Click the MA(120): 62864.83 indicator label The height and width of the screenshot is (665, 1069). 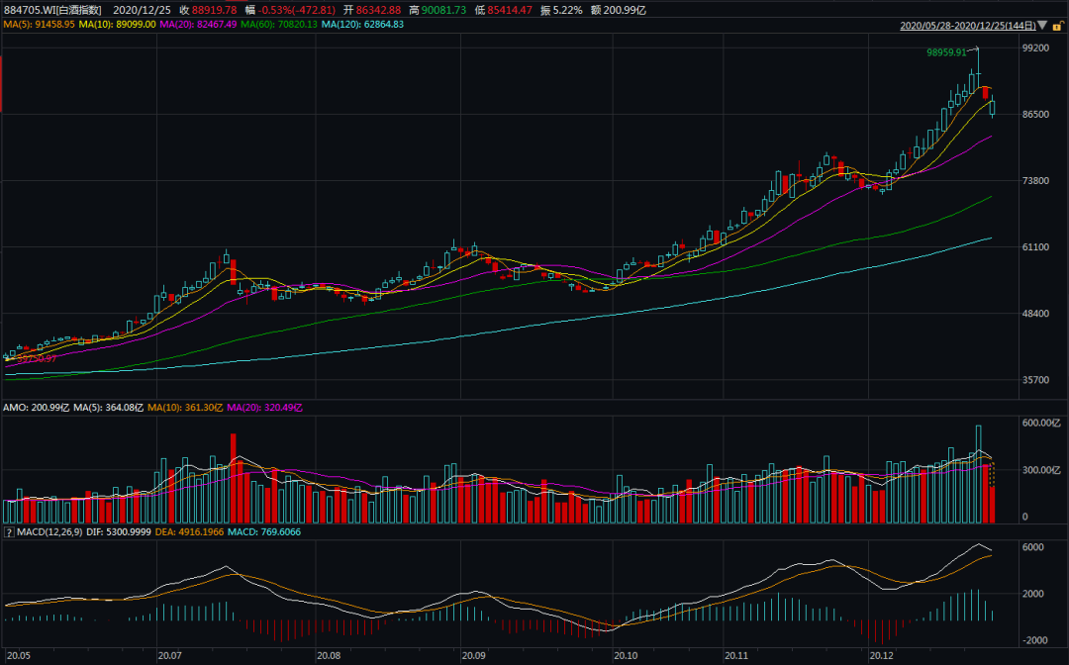(x=362, y=25)
